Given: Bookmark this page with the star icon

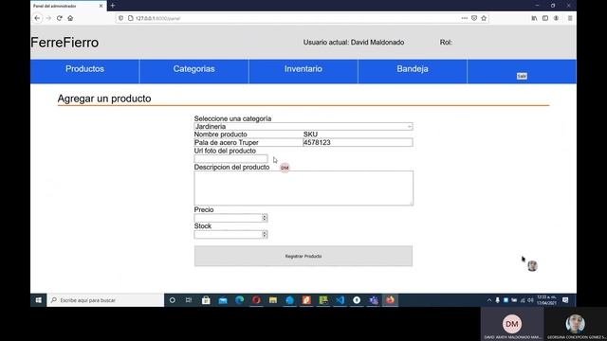Looking at the screenshot, I should pos(484,18).
